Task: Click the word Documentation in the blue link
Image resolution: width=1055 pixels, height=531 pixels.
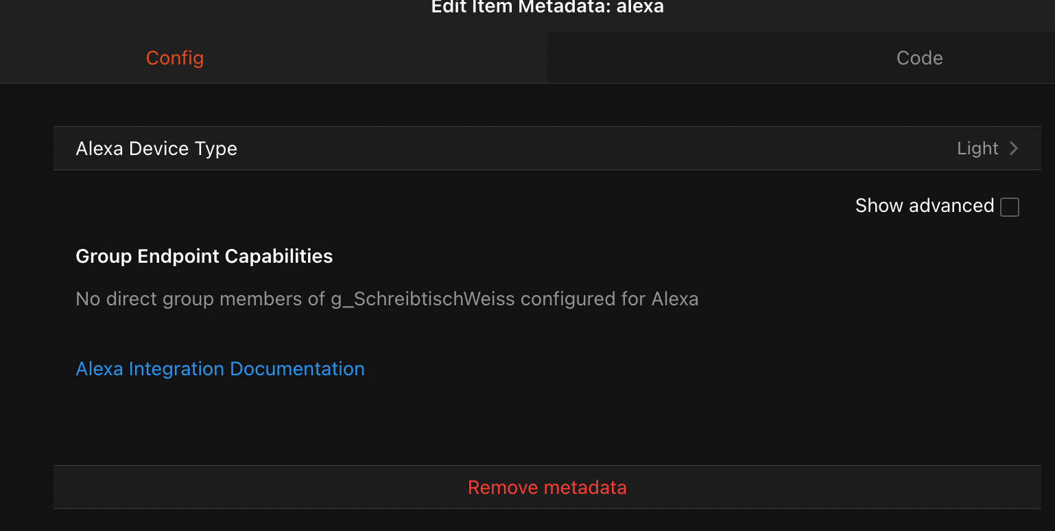Action: click(x=297, y=369)
